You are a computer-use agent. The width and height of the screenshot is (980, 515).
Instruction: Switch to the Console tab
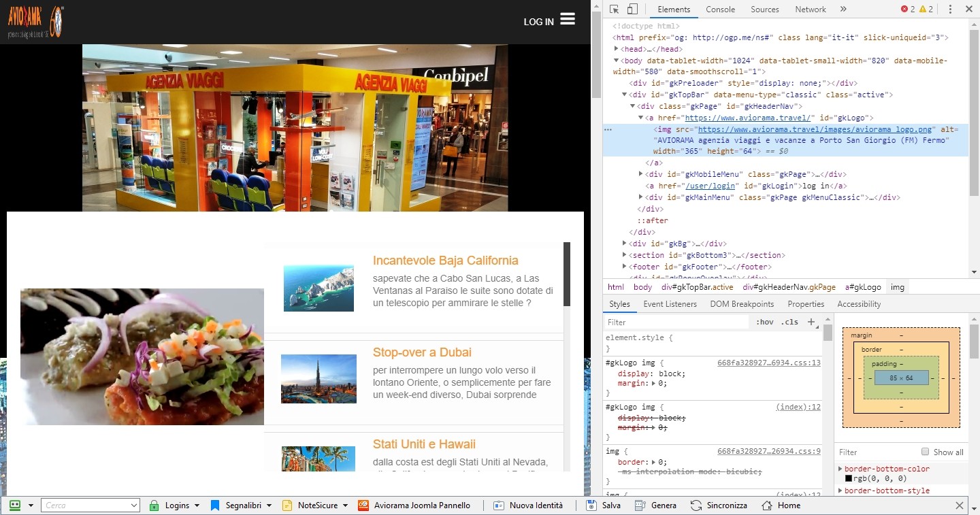click(x=720, y=9)
